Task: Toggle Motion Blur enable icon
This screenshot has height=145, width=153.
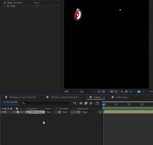Action: (x=91, y=103)
